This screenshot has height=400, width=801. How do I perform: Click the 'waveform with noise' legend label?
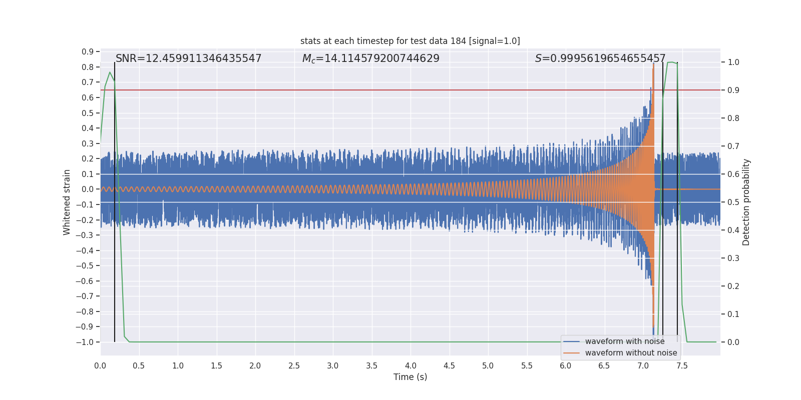coord(625,341)
